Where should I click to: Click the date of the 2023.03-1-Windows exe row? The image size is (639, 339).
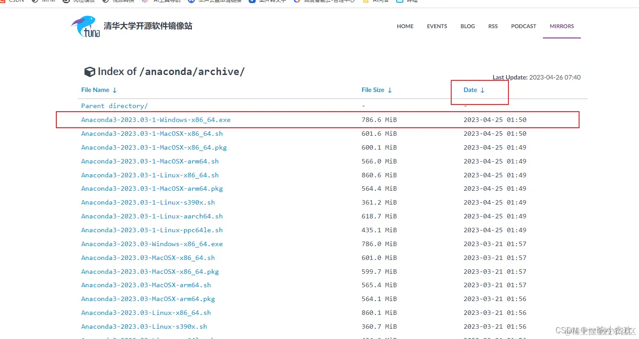495,120
